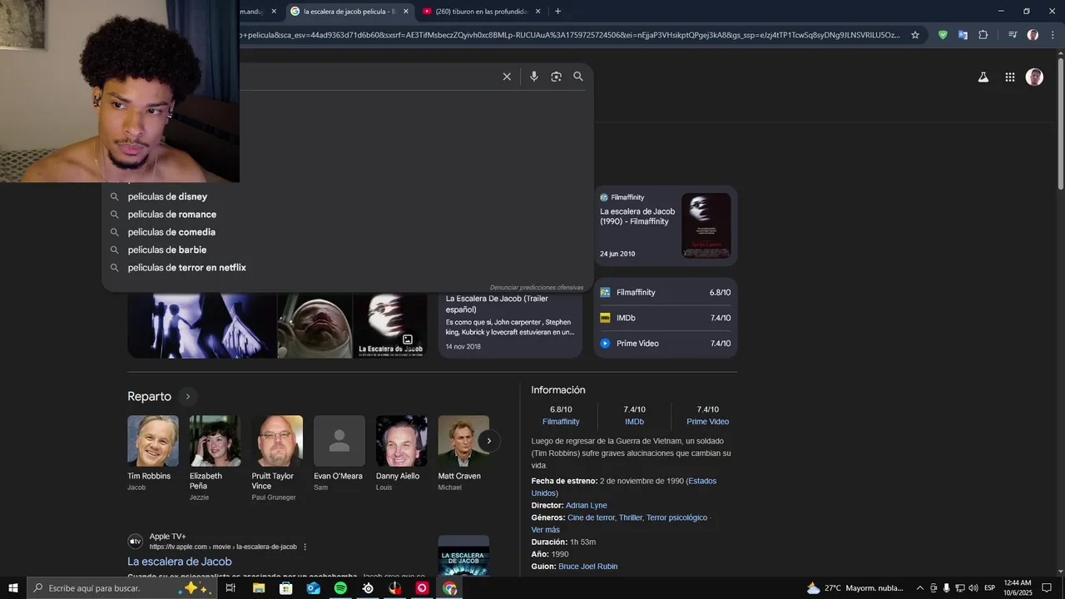This screenshot has height=599, width=1065.
Task: Show more cast with the carousel arrow
Action: click(489, 441)
